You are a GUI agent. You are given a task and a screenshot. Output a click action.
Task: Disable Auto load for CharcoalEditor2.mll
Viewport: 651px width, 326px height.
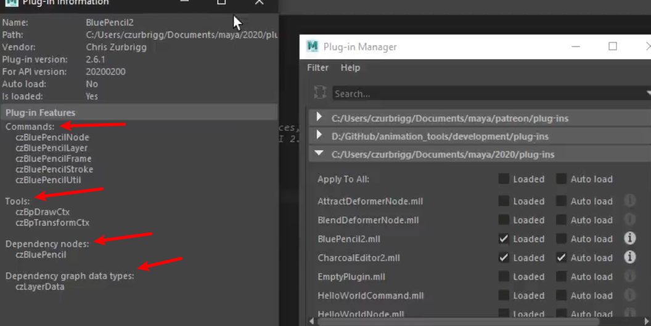pyautogui.click(x=561, y=258)
